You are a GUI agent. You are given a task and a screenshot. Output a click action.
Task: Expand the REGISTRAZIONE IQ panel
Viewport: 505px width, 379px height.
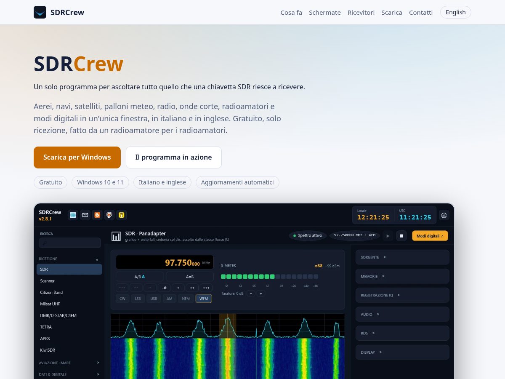pyautogui.click(x=402, y=295)
